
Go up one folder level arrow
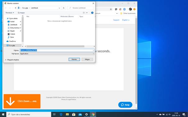16,8
